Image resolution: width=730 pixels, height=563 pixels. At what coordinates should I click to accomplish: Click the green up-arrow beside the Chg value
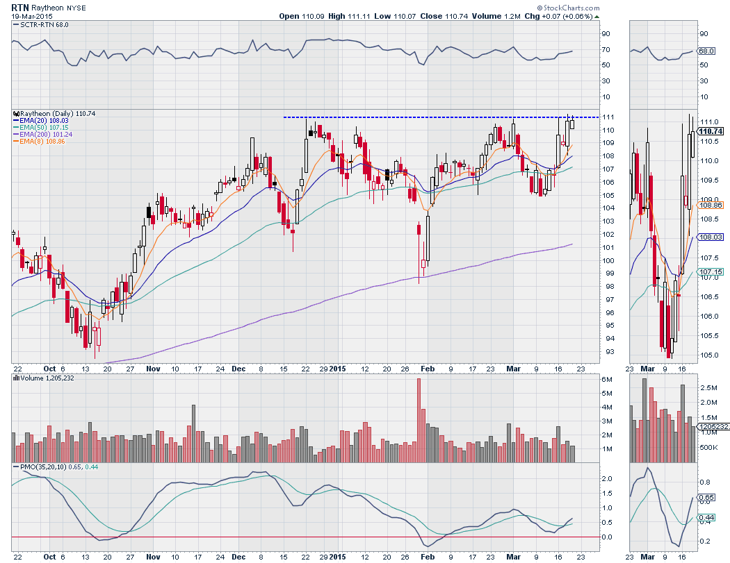[597, 17]
